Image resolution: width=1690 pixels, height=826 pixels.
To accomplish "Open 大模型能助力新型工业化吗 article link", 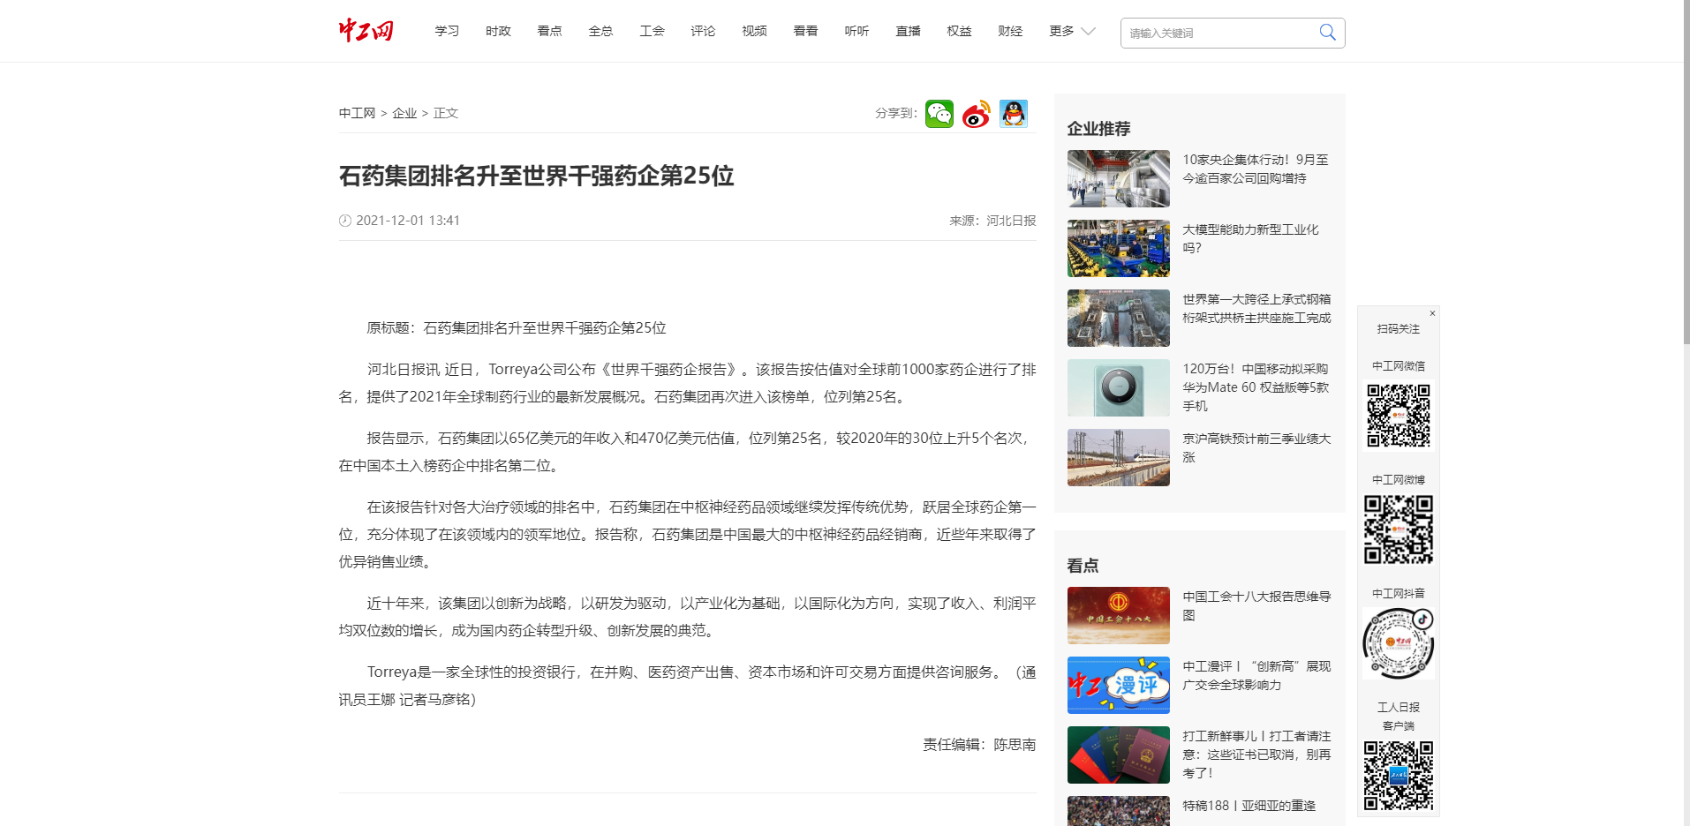I will (1250, 238).
